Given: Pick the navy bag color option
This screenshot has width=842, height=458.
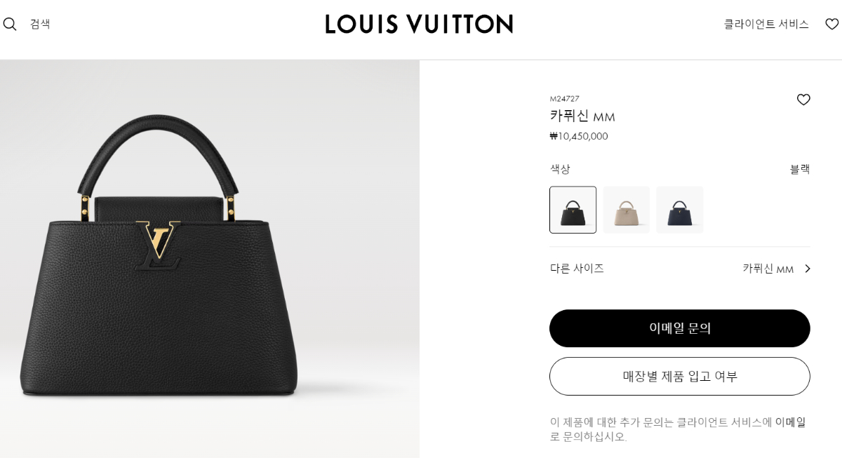Looking at the screenshot, I should click(679, 210).
